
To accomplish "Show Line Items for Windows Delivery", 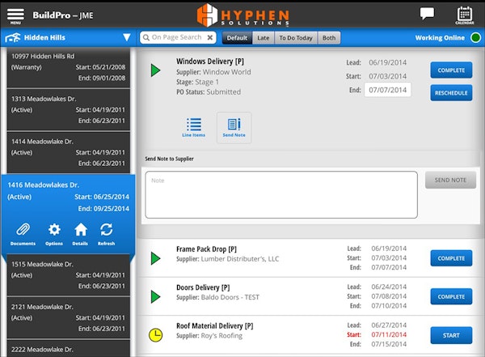I will tap(194, 128).
